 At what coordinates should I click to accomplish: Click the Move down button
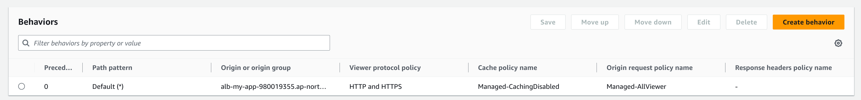pos(653,22)
